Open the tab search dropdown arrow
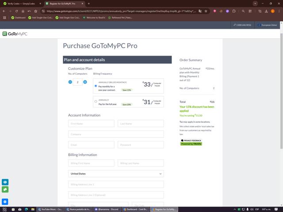This screenshot has width=283, height=212. 255,4
